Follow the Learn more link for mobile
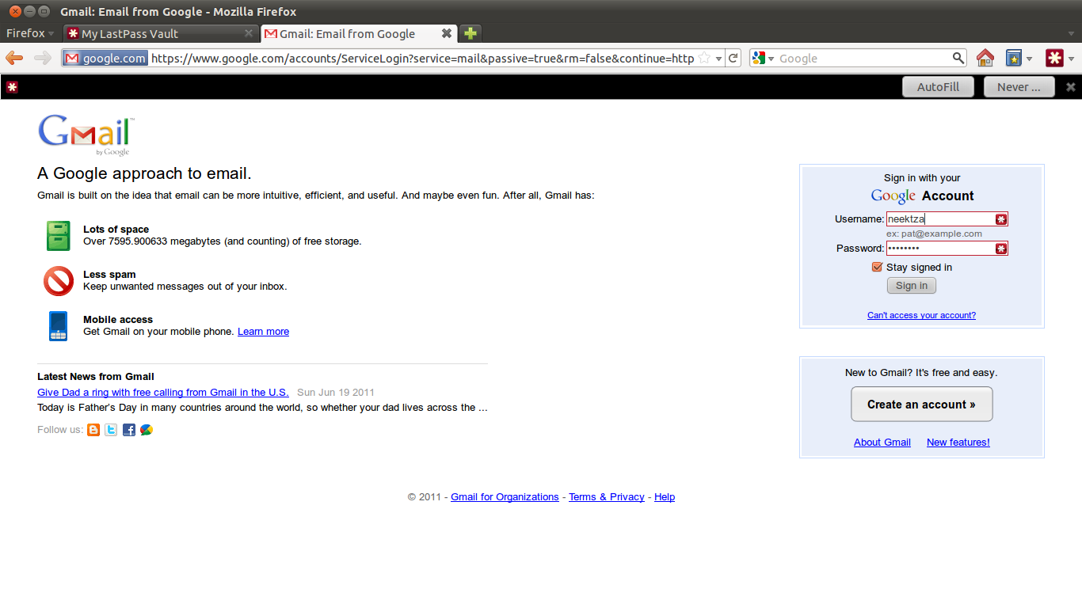The width and height of the screenshot is (1082, 589). tap(263, 332)
